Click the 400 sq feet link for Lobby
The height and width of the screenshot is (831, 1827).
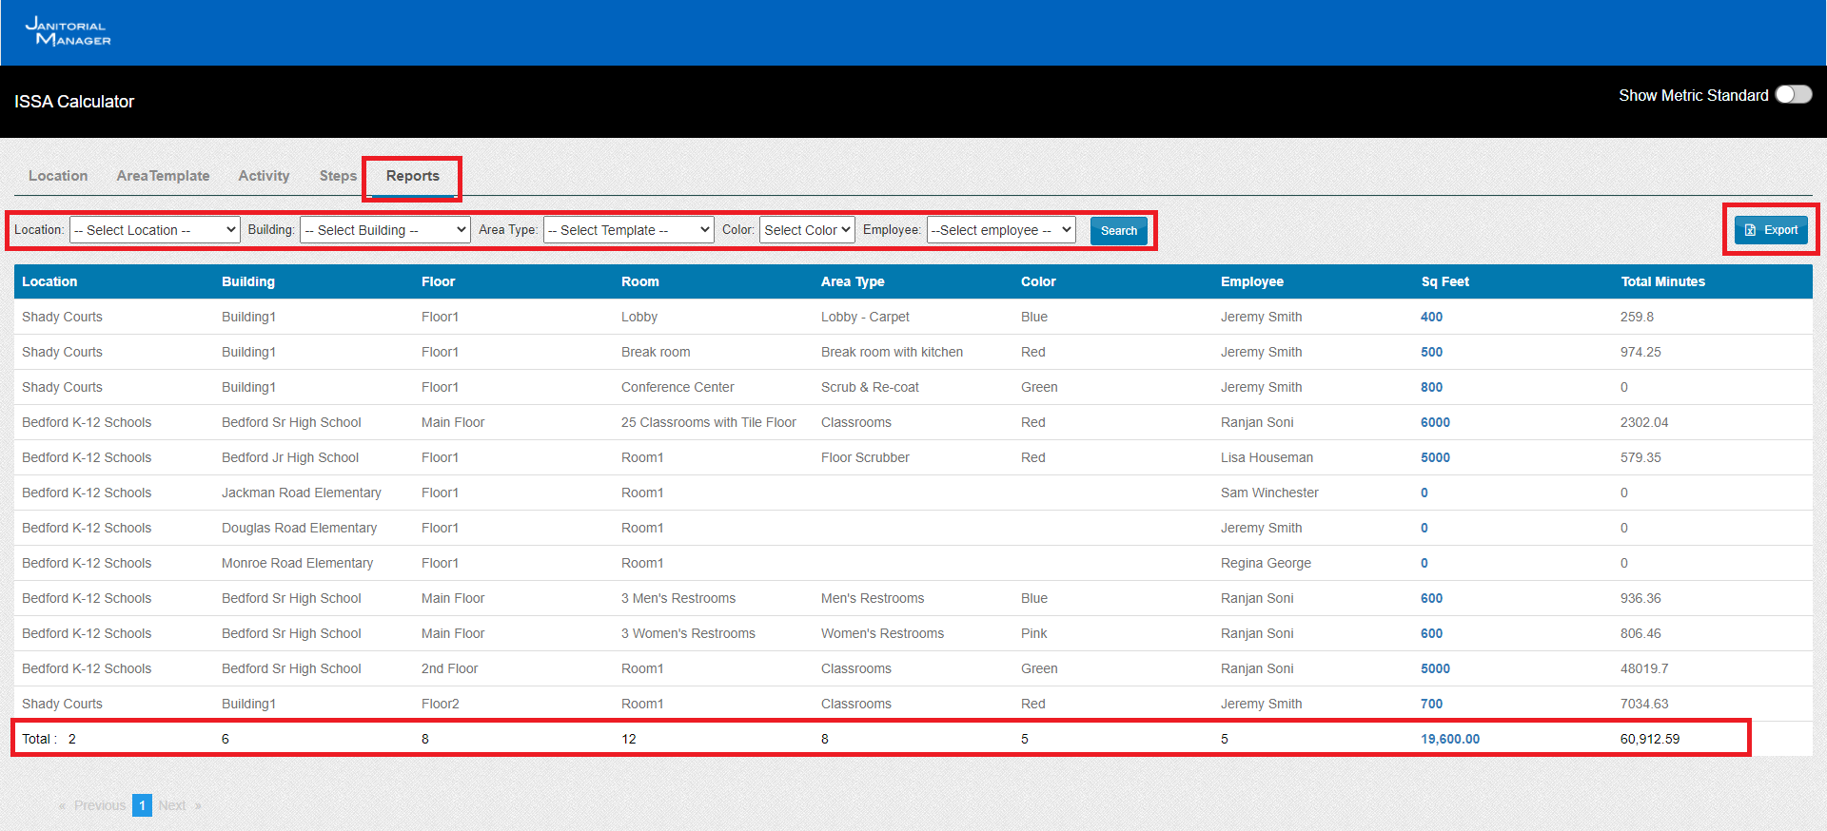[x=1431, y=317]
